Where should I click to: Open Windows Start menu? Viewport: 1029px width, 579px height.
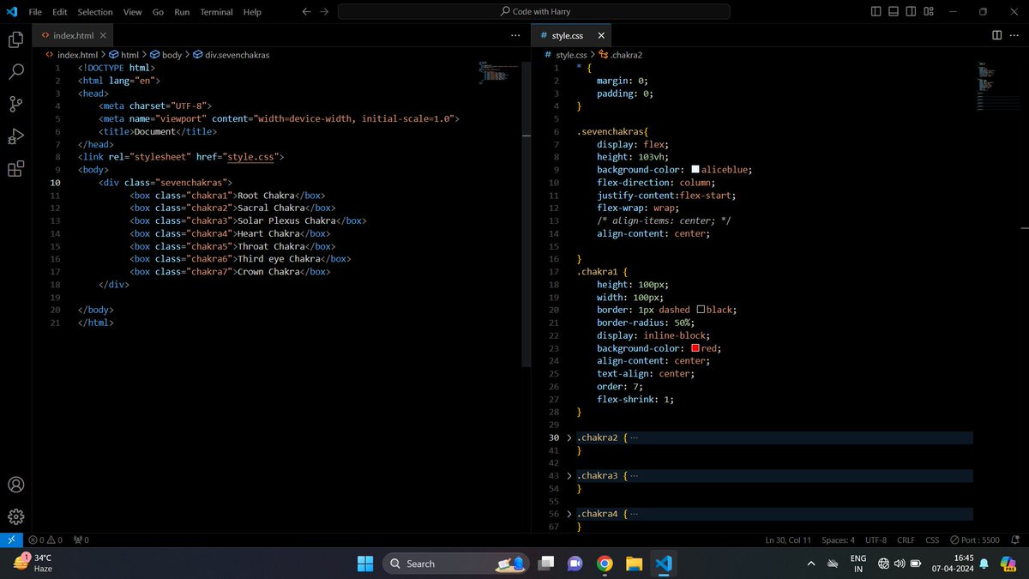tap(365, 564)
